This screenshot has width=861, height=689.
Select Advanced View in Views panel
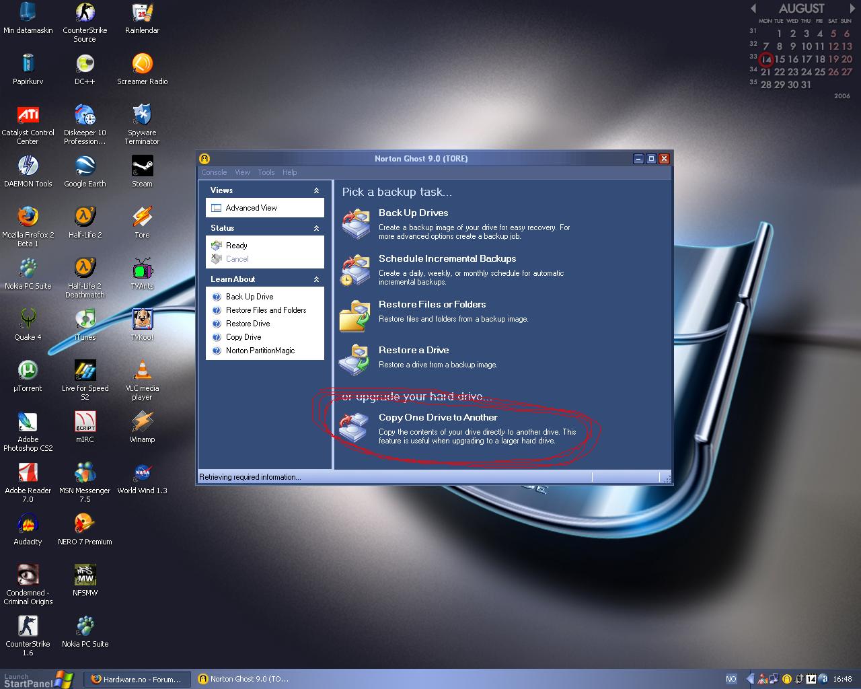pos(251,208)
